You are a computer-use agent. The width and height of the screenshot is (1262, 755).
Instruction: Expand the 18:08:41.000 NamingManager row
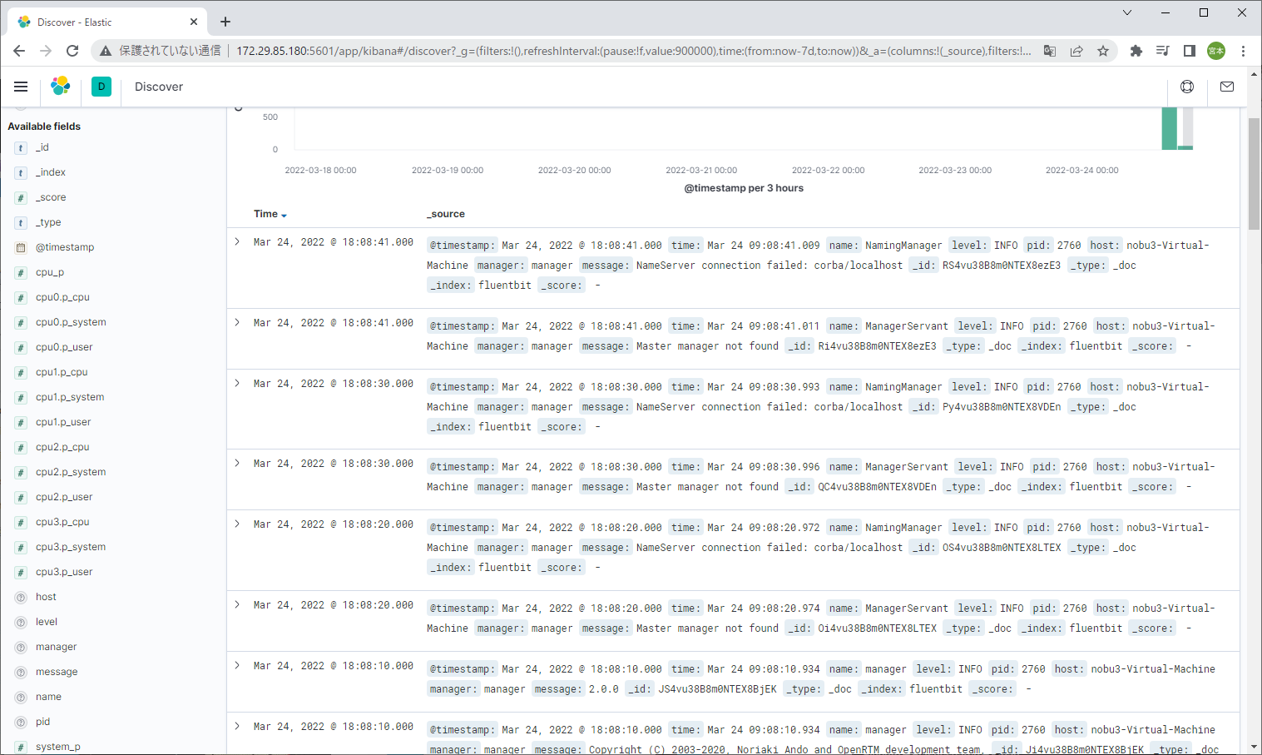pyautogui.click(x=237, y=242)
